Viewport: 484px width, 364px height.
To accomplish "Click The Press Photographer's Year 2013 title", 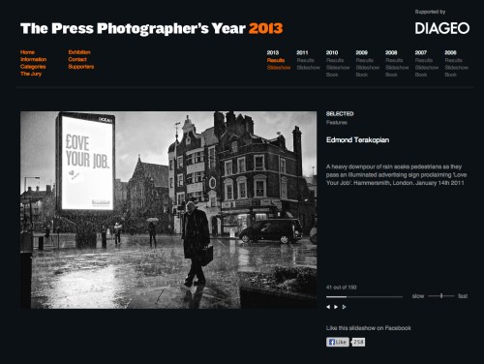I will [151, 28].
